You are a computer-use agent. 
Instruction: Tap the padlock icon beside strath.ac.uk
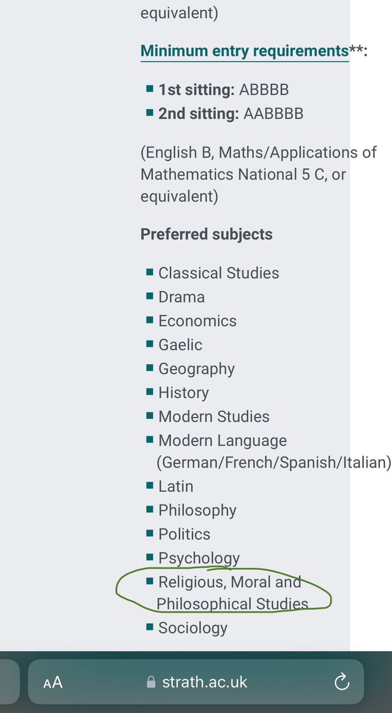tap(151, 683)
